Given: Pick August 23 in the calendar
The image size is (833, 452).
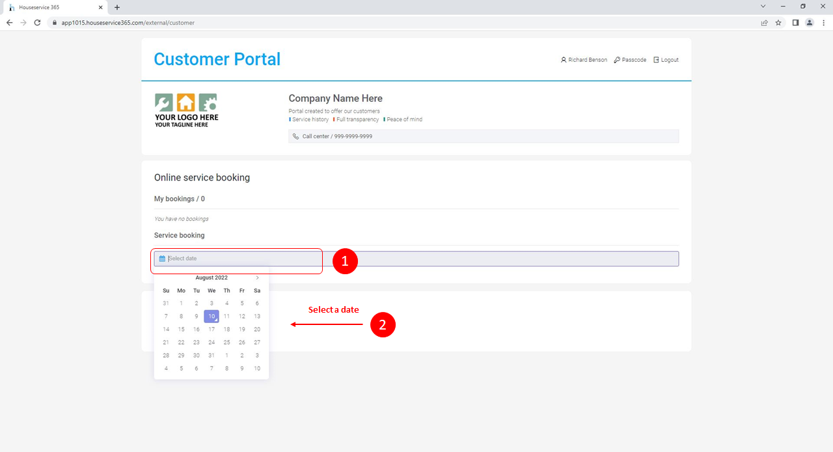Looking at the screenshot, I should point(197,342).
